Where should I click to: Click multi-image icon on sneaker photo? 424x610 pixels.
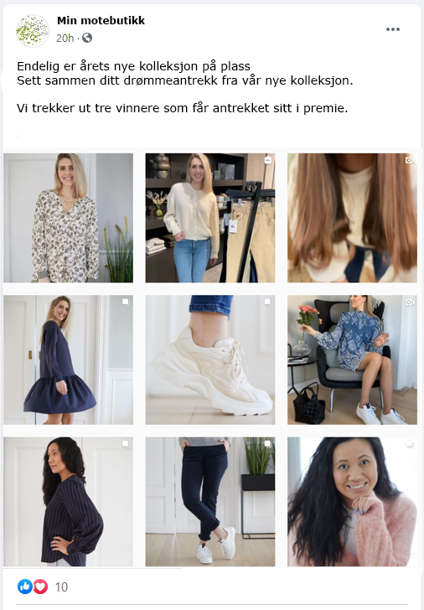point(267,302)
